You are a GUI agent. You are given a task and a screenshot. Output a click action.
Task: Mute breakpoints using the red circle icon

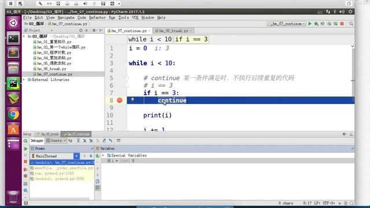click(25, 176)
